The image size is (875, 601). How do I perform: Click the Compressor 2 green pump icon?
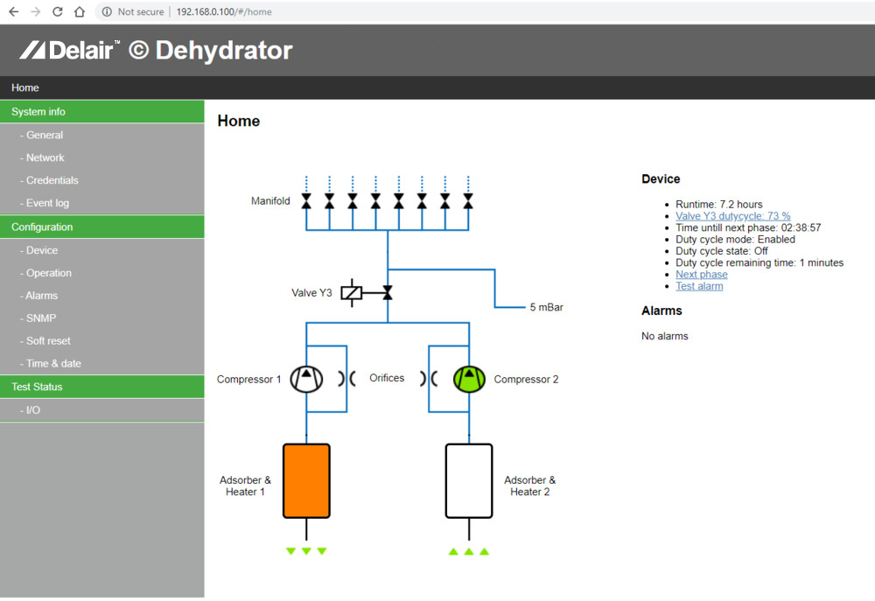(x=469, y=379)
